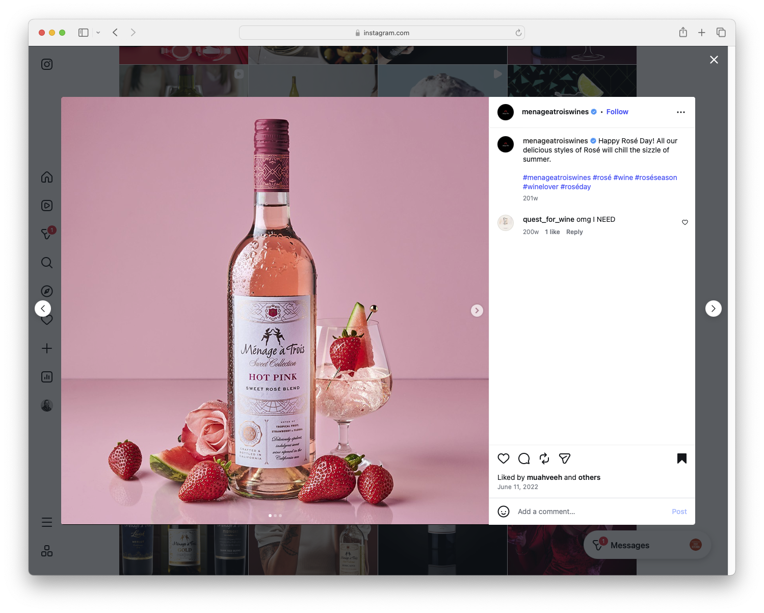The height and width of the screenshot is (613, 764).
Task: Like the post with the heart icon
Action: click(x=503, y=458)
